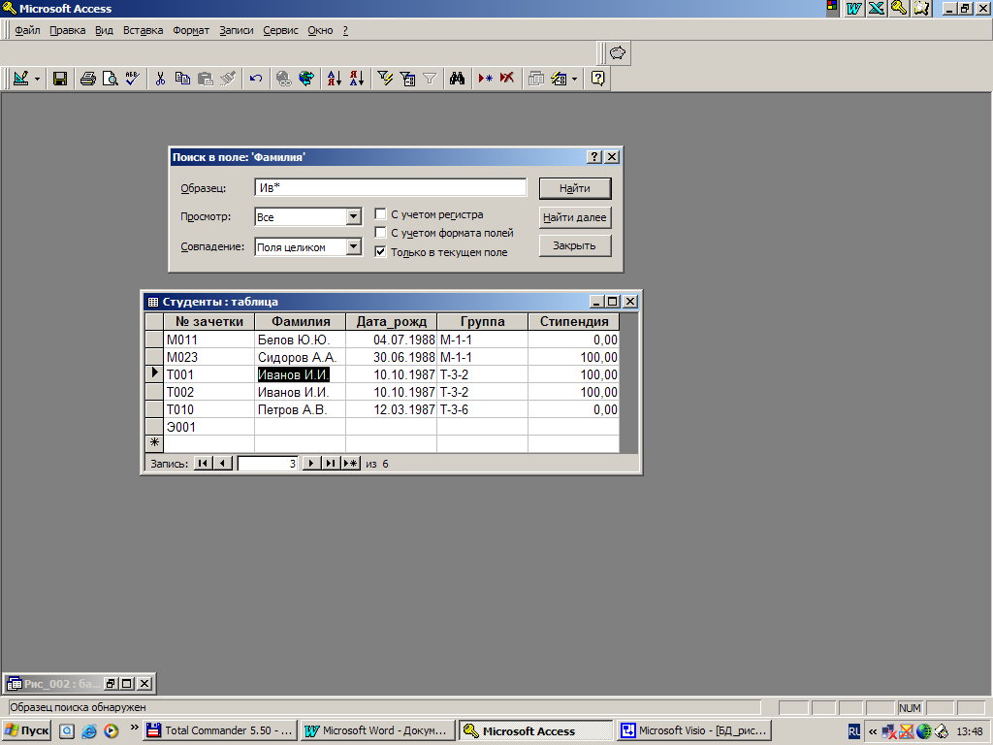
Task: Open the Web toolbar globe icon
Action: 306,79
